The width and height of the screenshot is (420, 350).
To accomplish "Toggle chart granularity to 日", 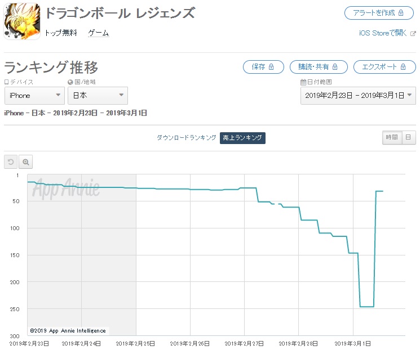I will [x=409, y=137].
